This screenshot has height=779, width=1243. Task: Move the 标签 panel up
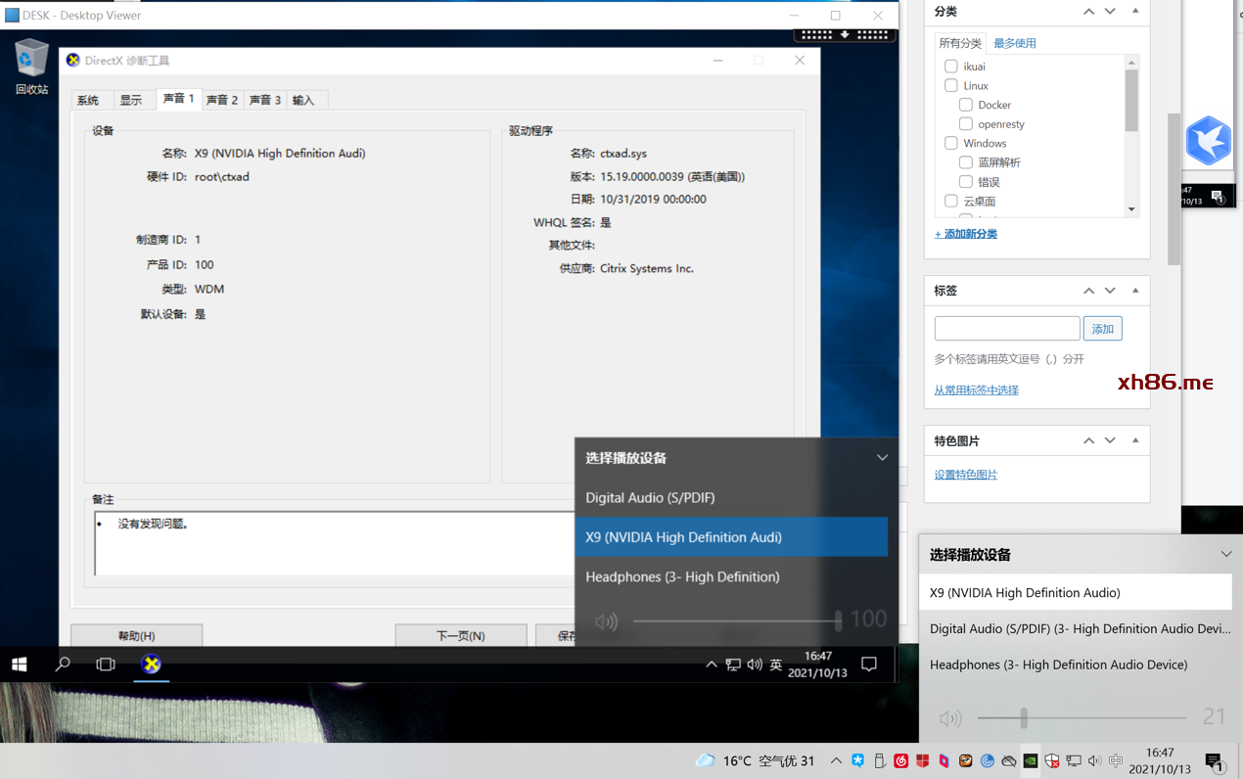coord(1088,291)
